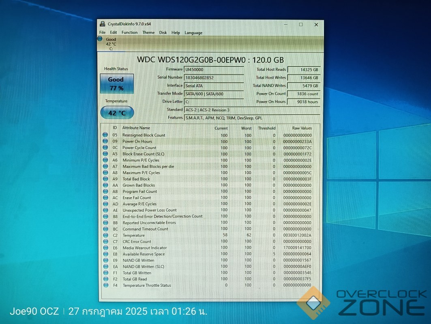
Task: Click status orb for Erase Fail Count
Action: coord(105,198)
